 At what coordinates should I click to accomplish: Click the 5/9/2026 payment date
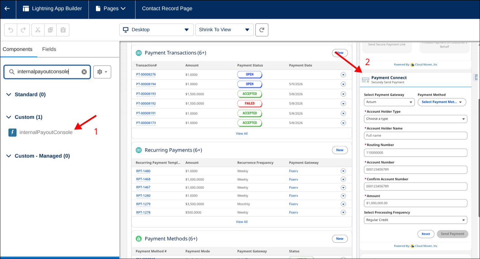(296, 84)
